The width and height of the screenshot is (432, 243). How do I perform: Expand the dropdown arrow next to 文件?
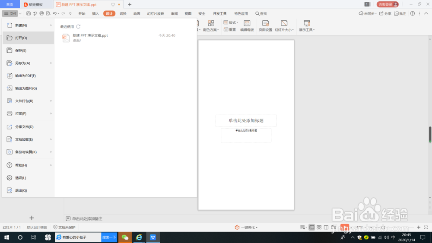coord(20,13)
